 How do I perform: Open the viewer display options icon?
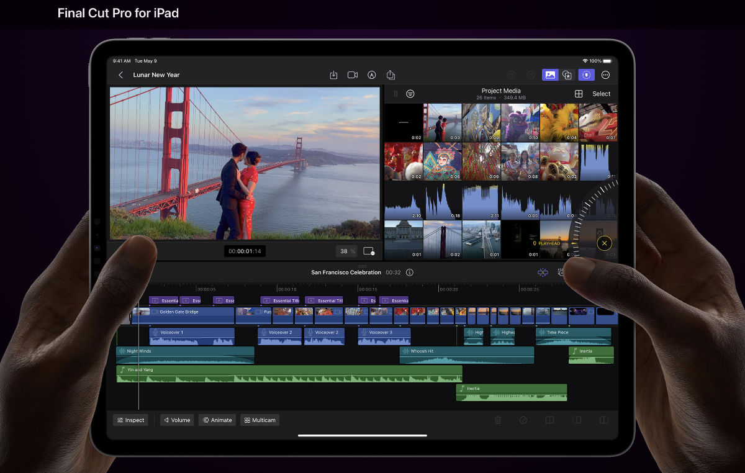[369, 251]
